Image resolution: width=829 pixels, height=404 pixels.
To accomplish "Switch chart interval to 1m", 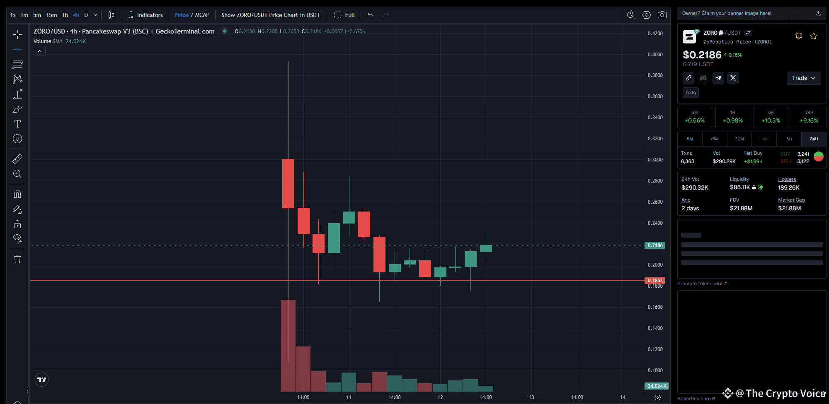I will 24,15.
